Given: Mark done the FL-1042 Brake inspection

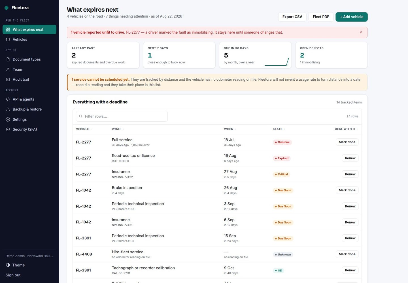Looking at the screenshot, I should (347, 190).
